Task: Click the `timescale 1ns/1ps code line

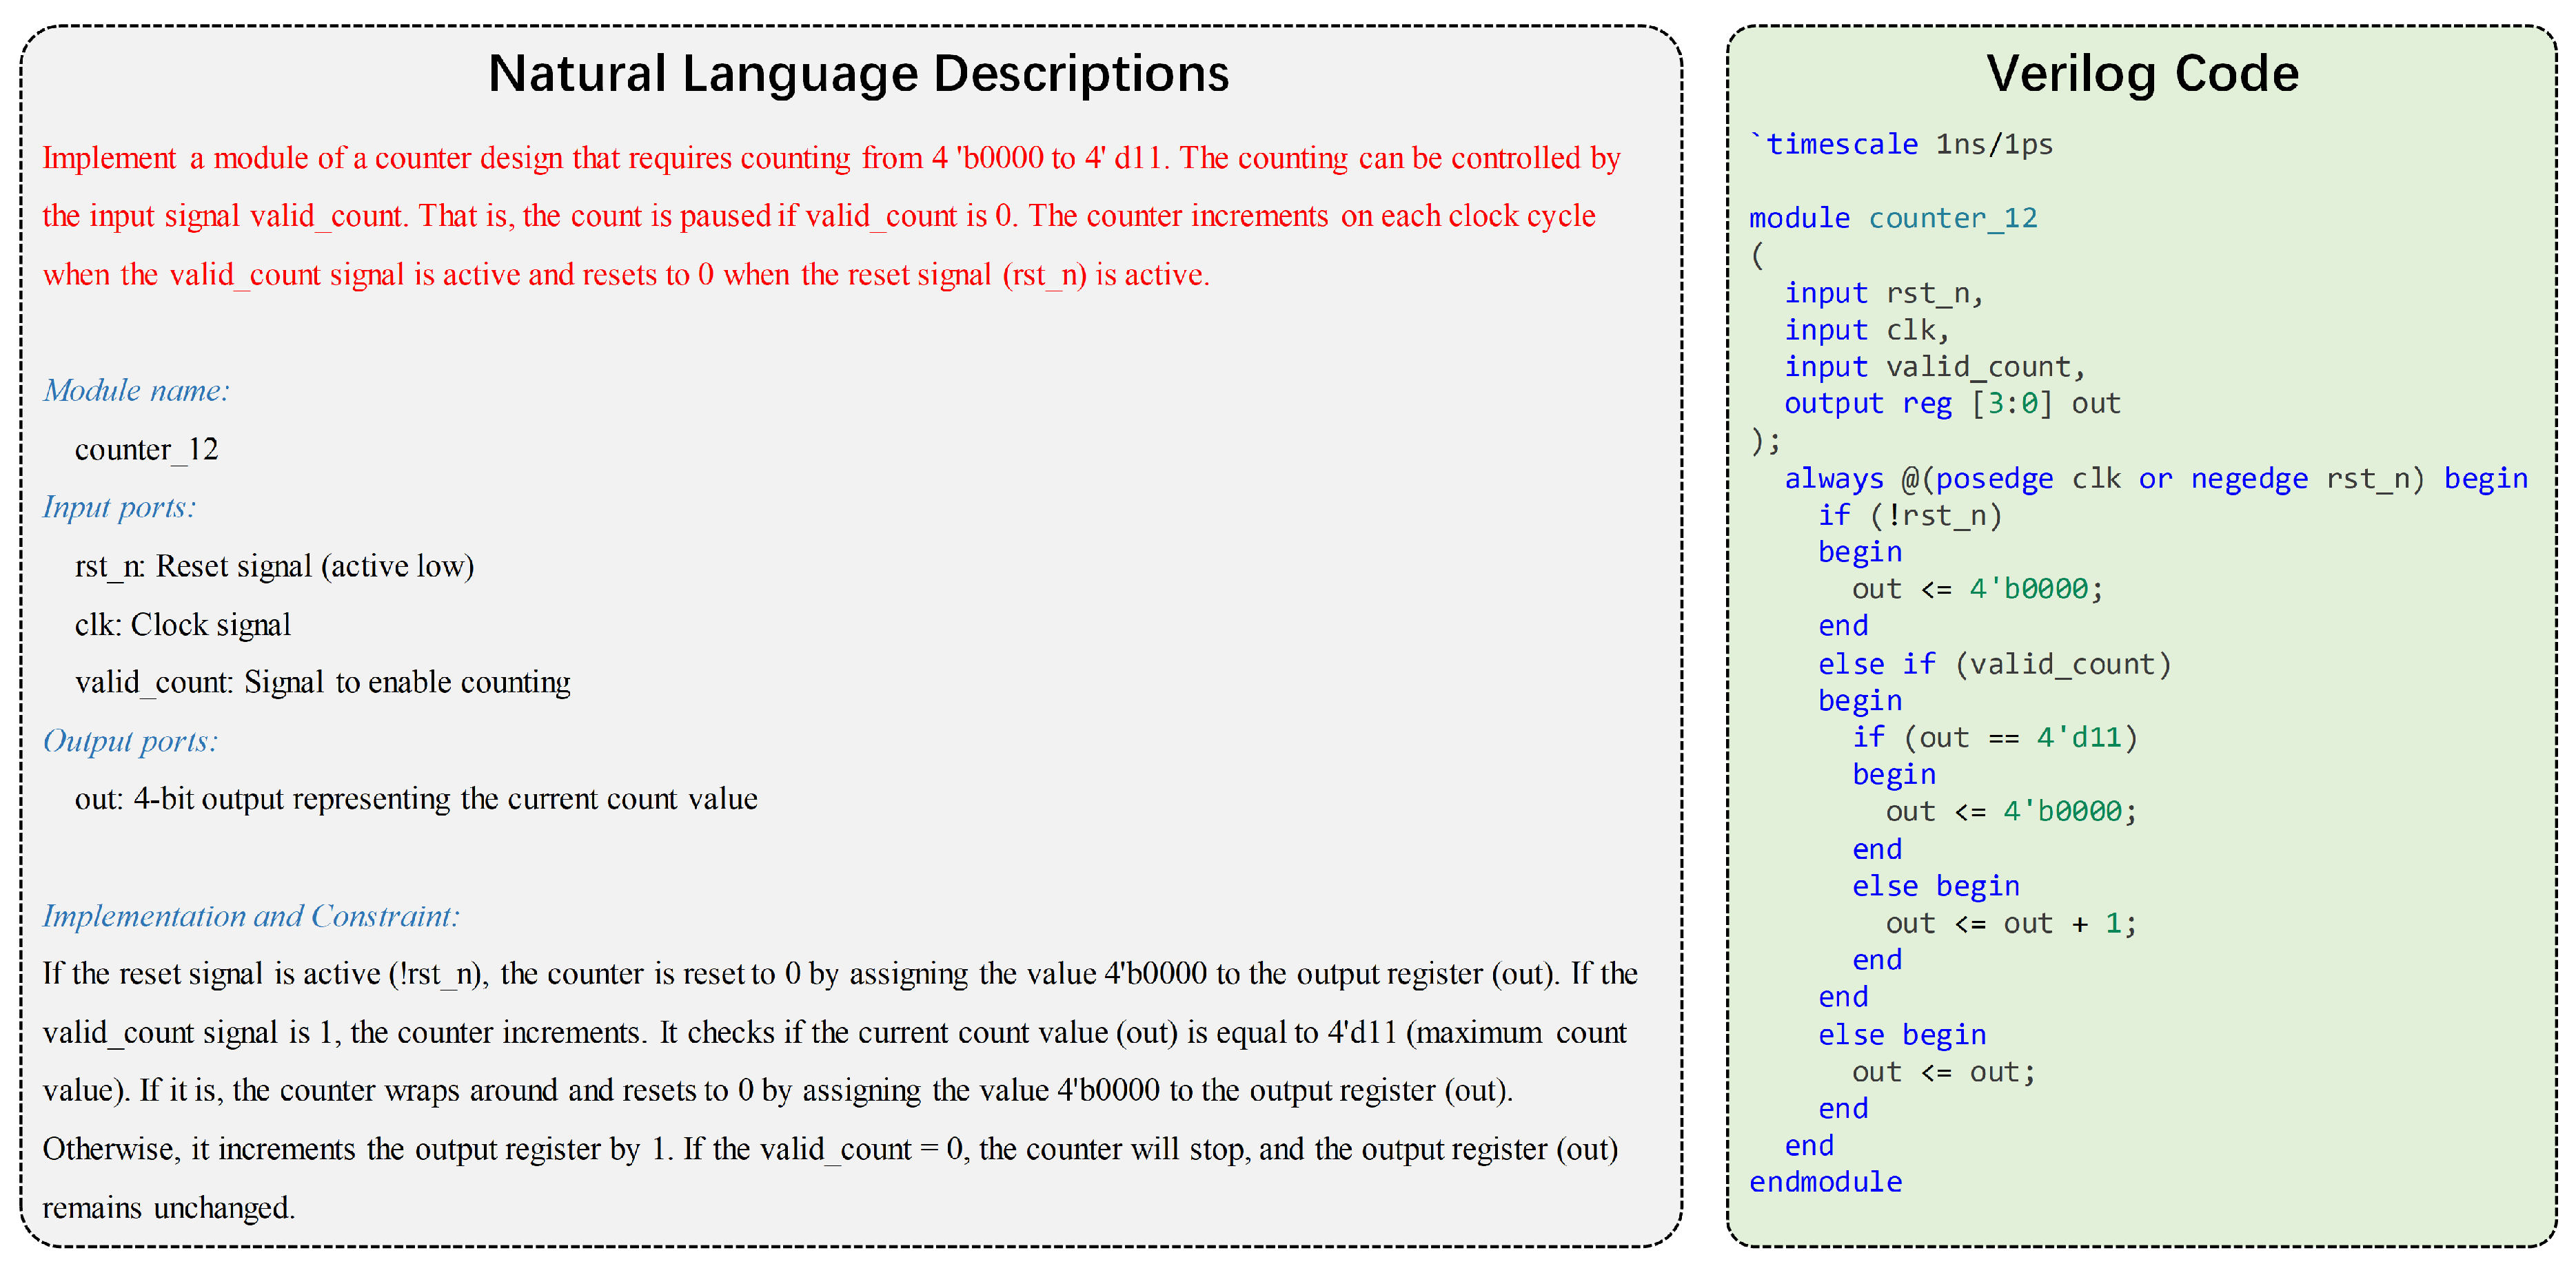Action: click(1901, 145)
